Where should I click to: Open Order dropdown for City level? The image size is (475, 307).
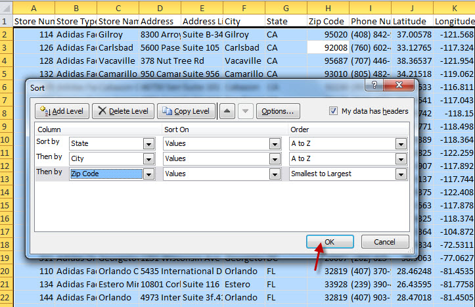(x=401, y=159)
